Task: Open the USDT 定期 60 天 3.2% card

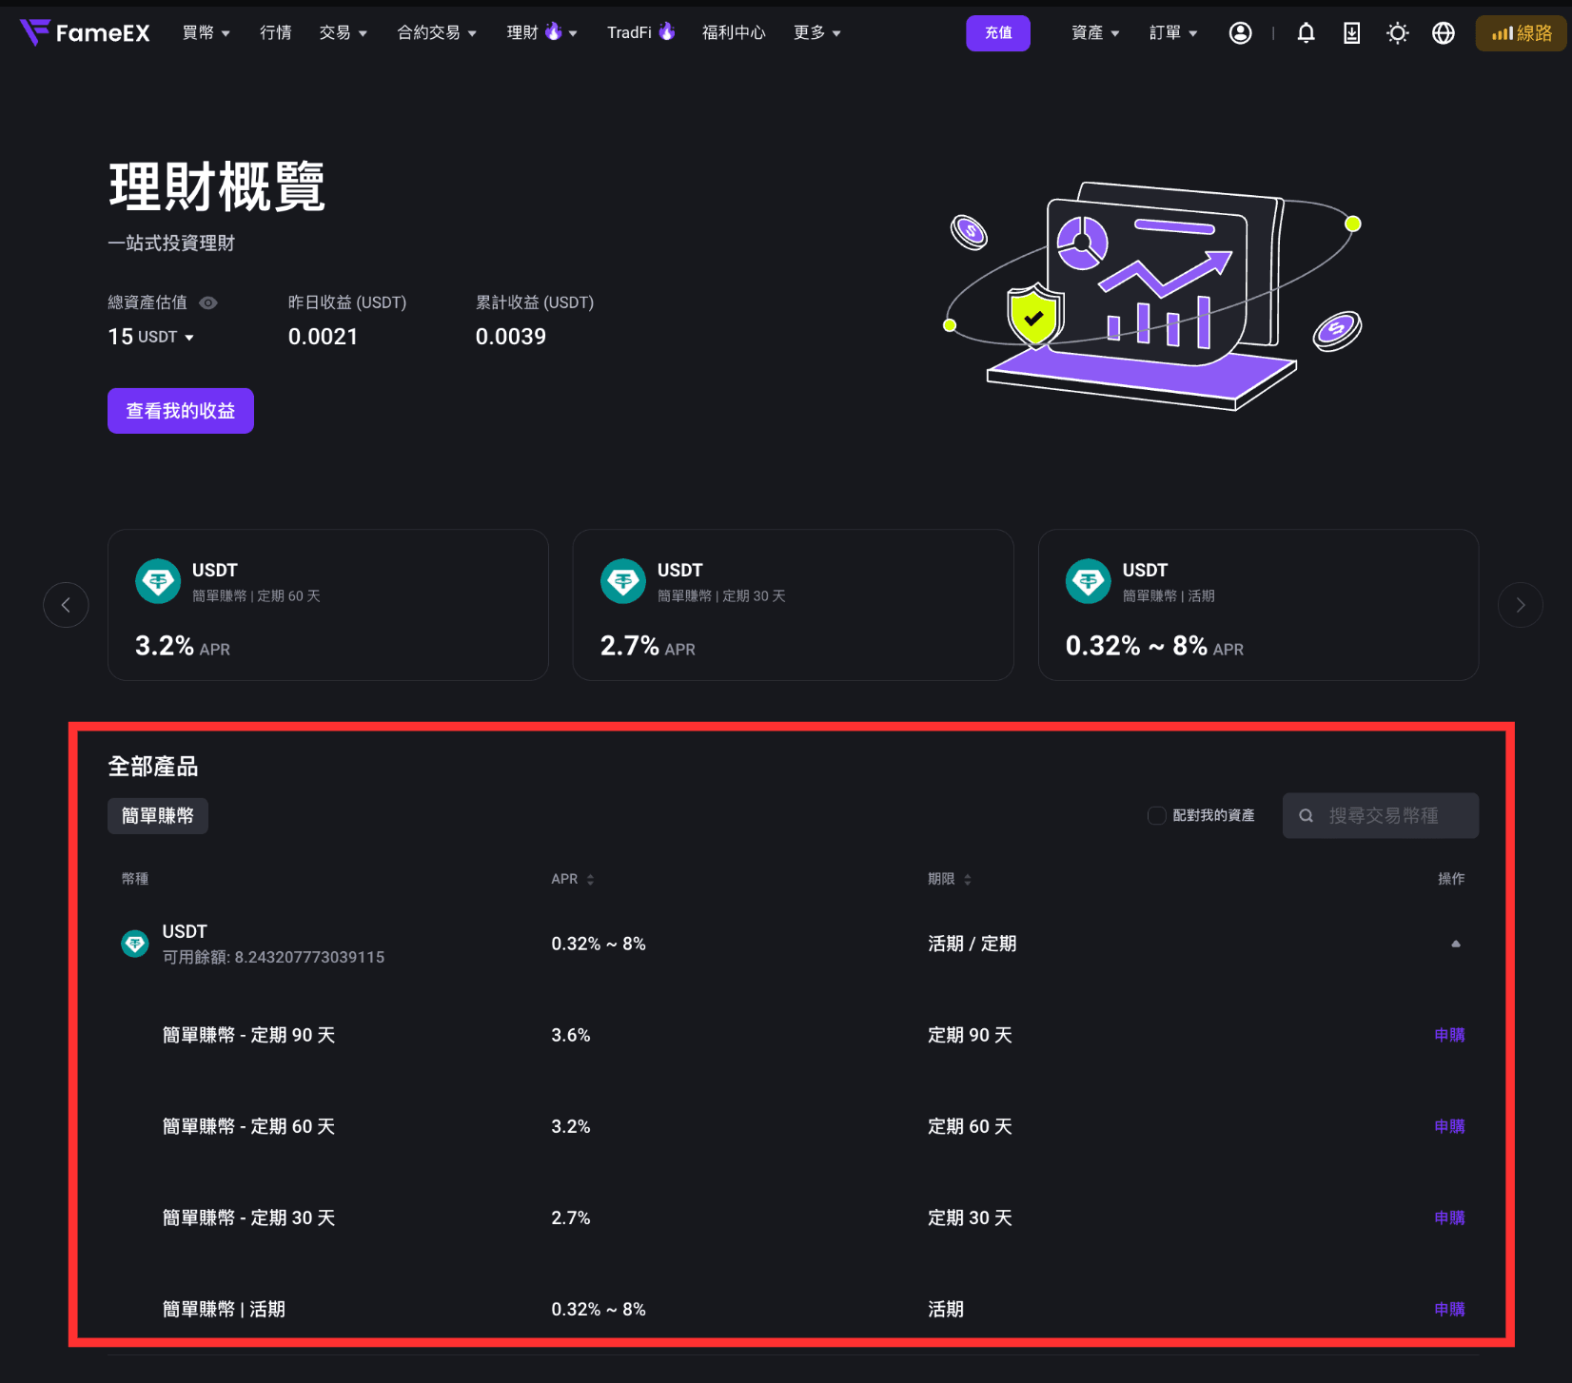Action: [x=328, y=605]
